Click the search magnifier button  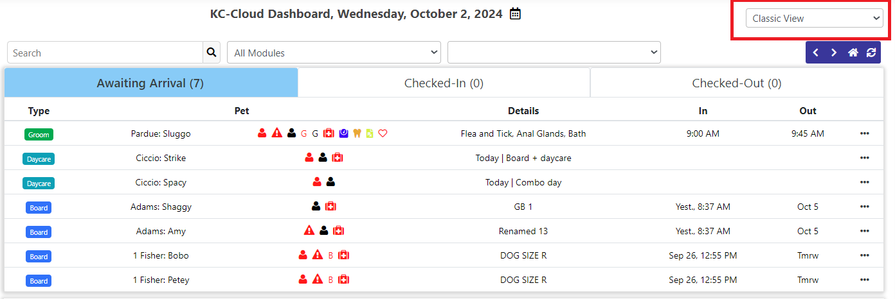(x=212, y=53)
